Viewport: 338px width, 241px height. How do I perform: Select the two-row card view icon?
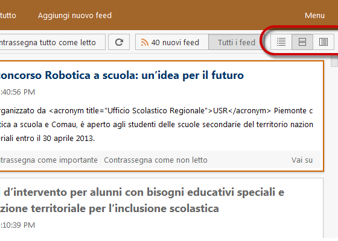[x=302, y=42]
